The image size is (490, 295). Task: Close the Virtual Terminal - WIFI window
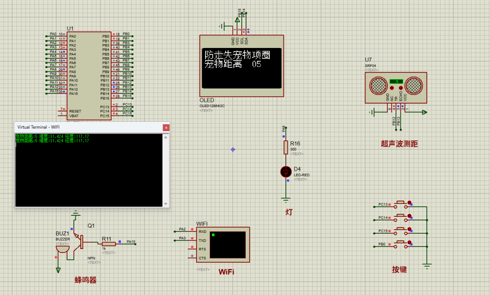pos(166,127)
